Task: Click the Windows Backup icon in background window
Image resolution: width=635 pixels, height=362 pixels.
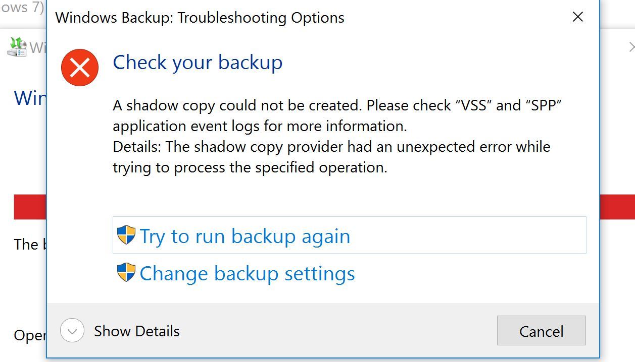Action: [x=17, y=47]
